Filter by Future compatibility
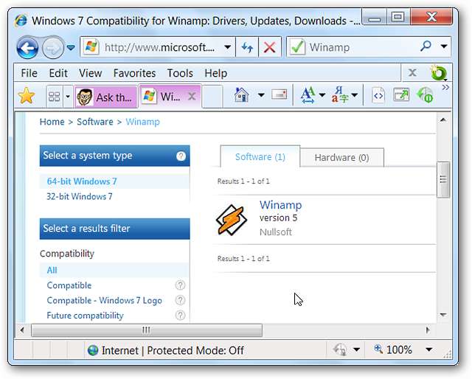The image size is (472, 379). click(86, 315)
